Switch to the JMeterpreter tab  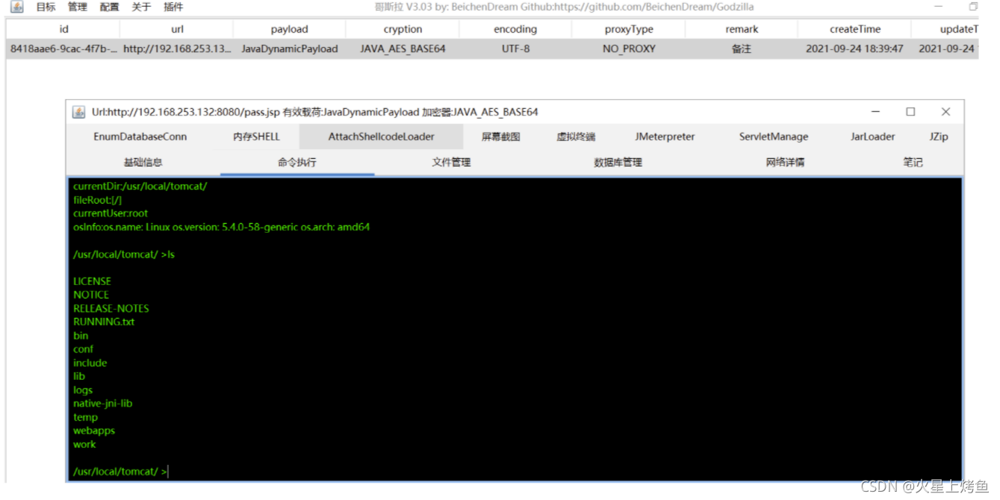click(x=665, y=137)
